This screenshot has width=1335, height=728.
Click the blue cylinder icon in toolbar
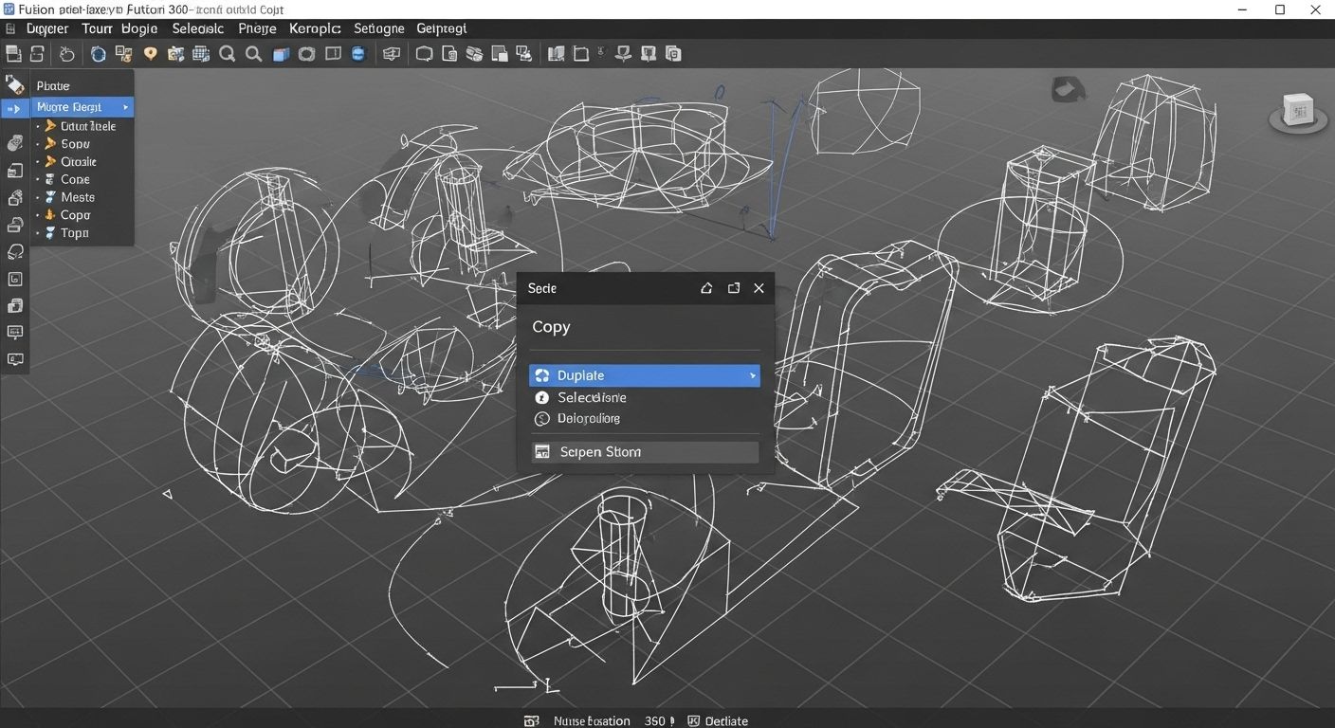coord(358,54)
